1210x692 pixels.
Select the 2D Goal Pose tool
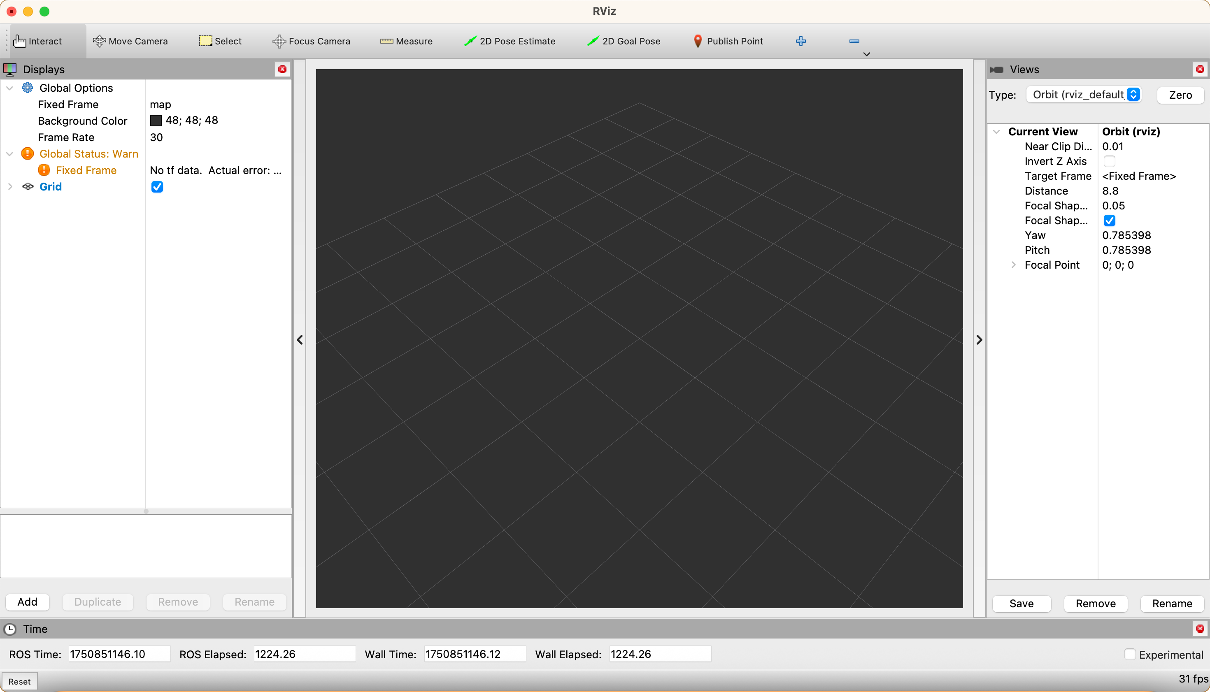click(624, 42)
